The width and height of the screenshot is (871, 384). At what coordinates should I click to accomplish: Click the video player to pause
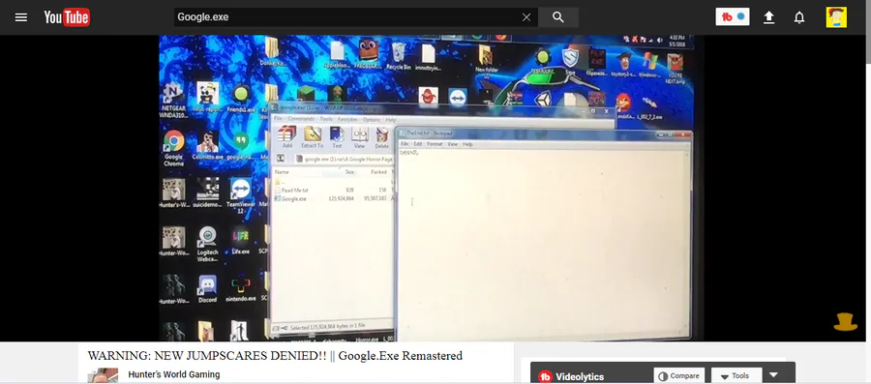431,188
